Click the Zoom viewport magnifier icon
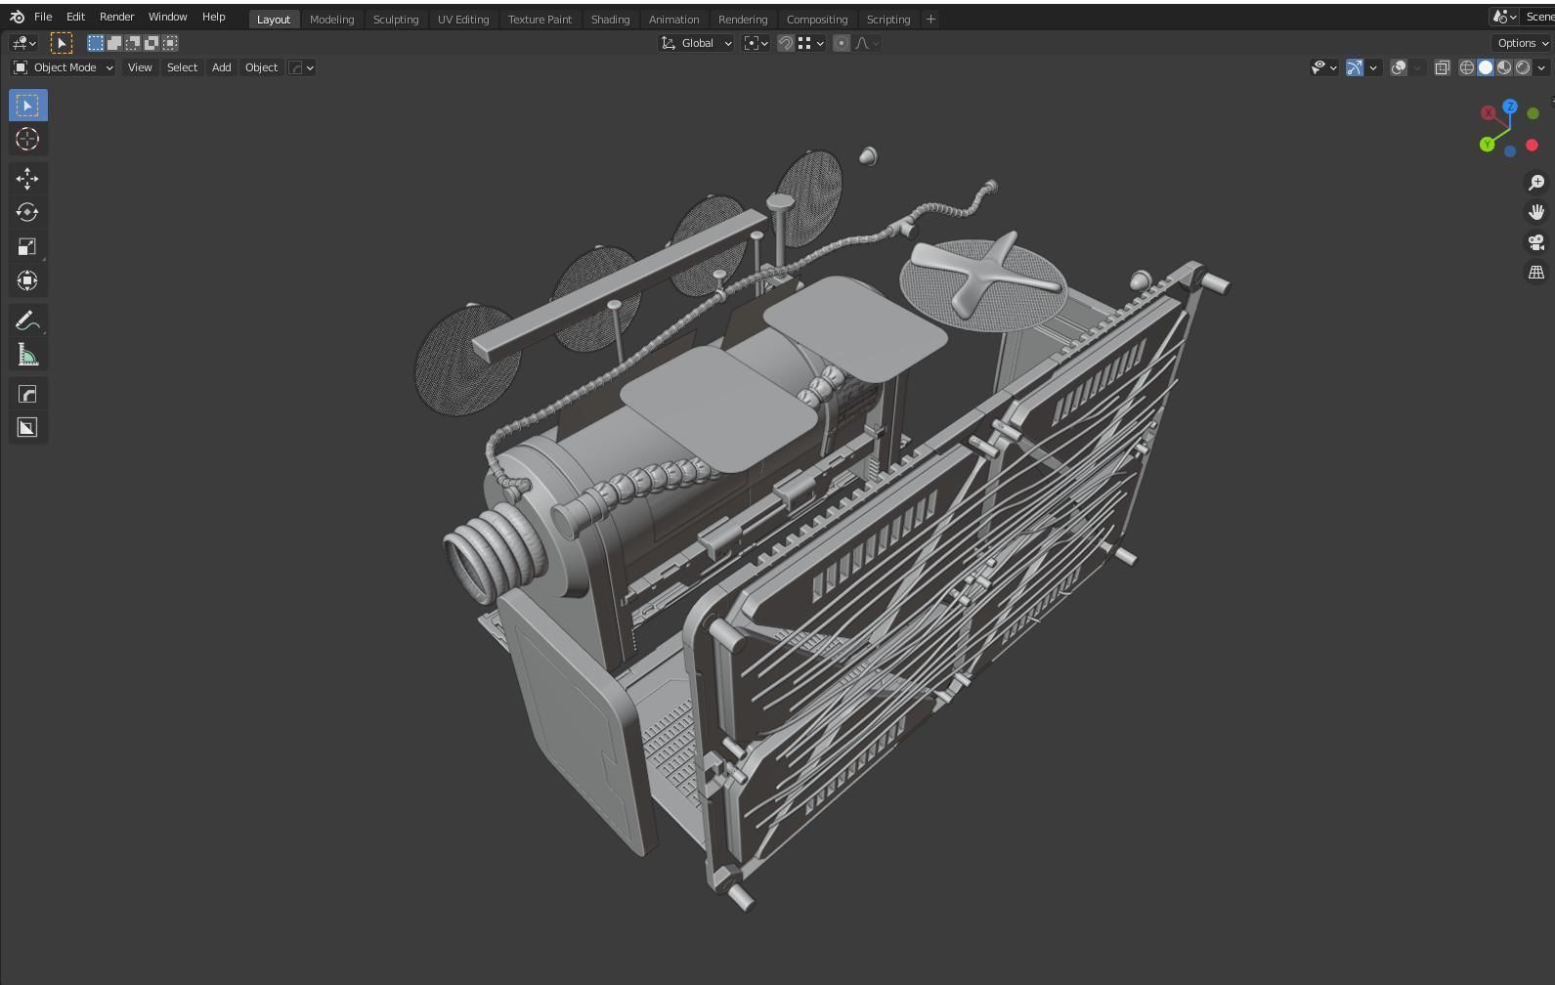1555x985 pixels. point(1536,183)
